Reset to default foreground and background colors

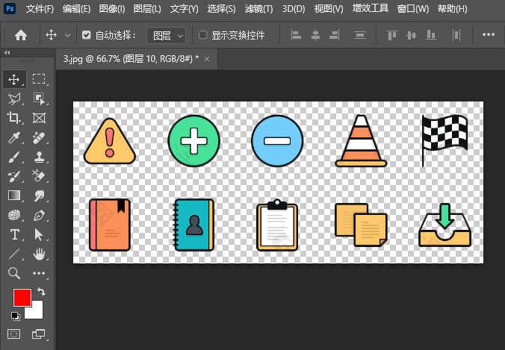pos(15,316)
